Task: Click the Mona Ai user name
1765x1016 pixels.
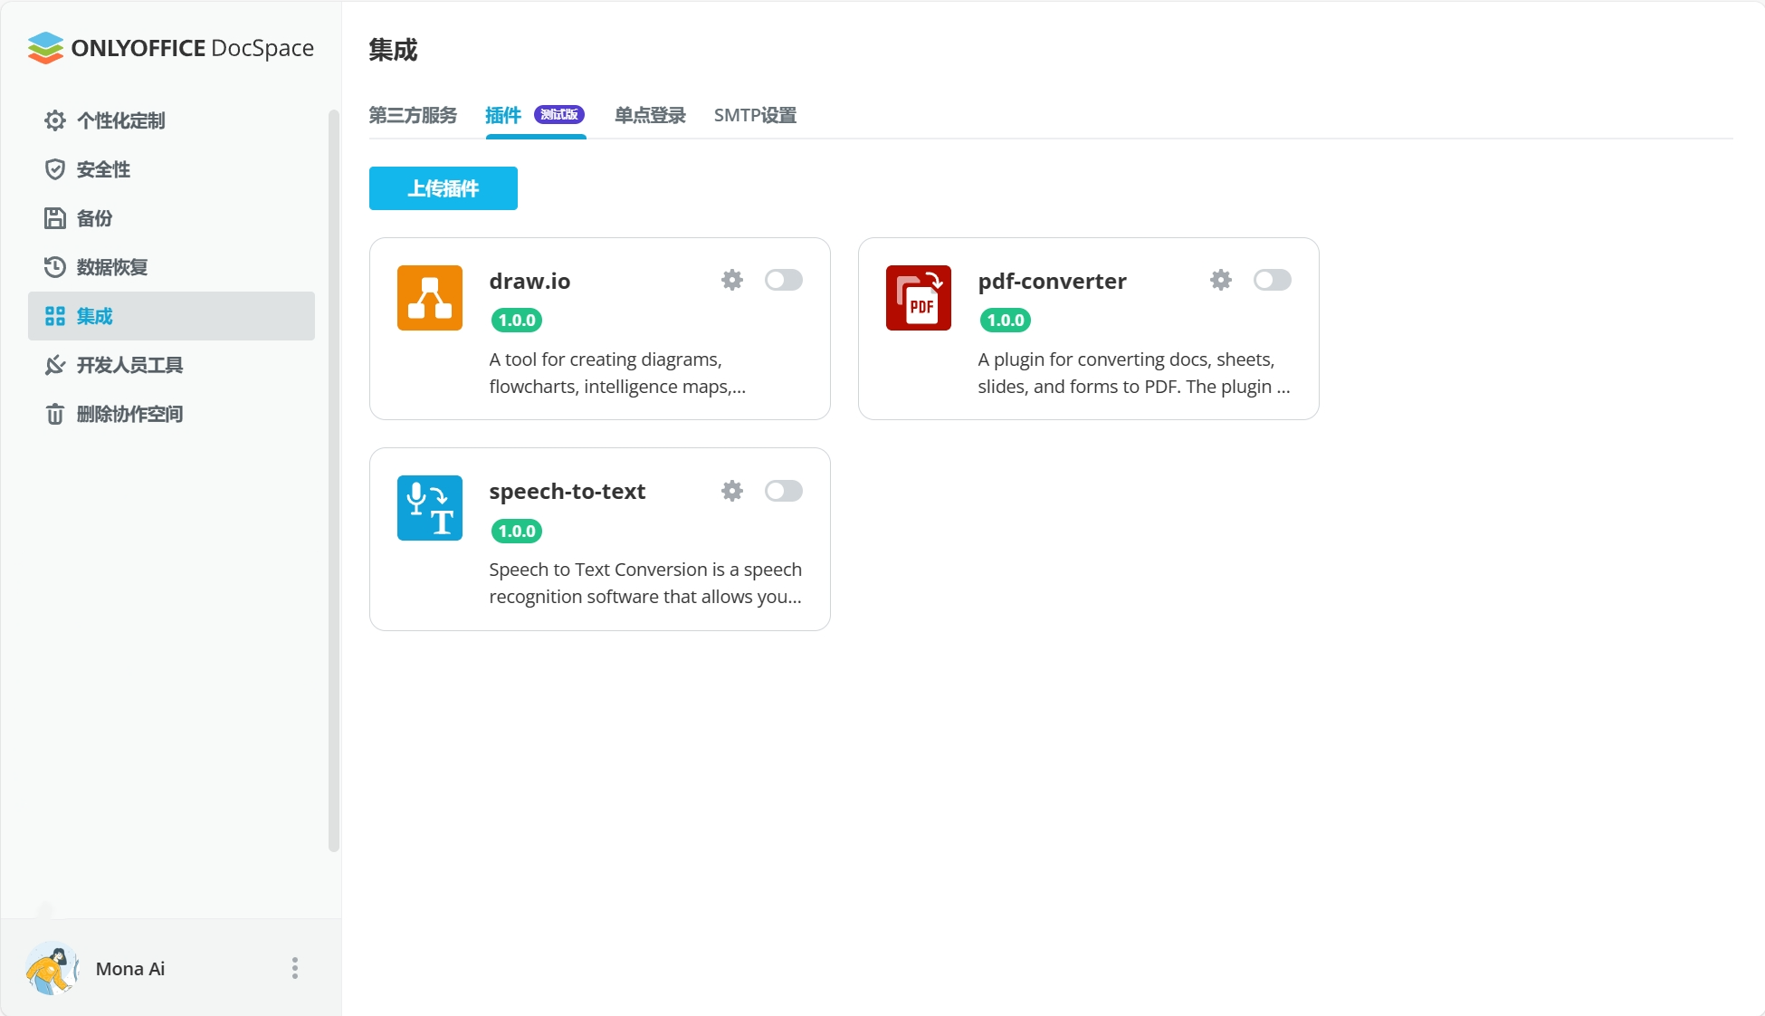Action: click(x=130, y=969)
